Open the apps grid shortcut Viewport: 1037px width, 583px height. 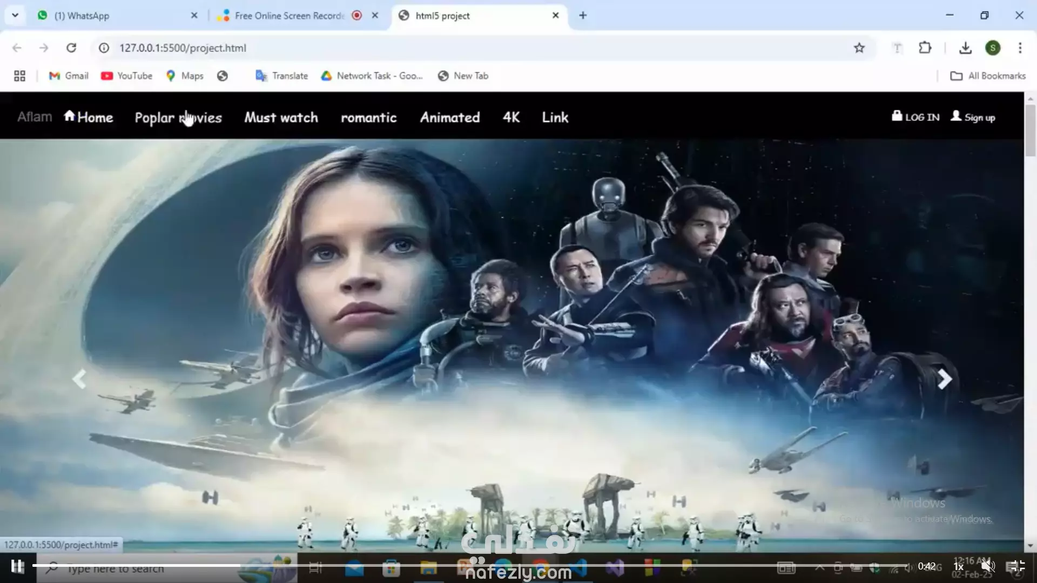coord(19,76)
